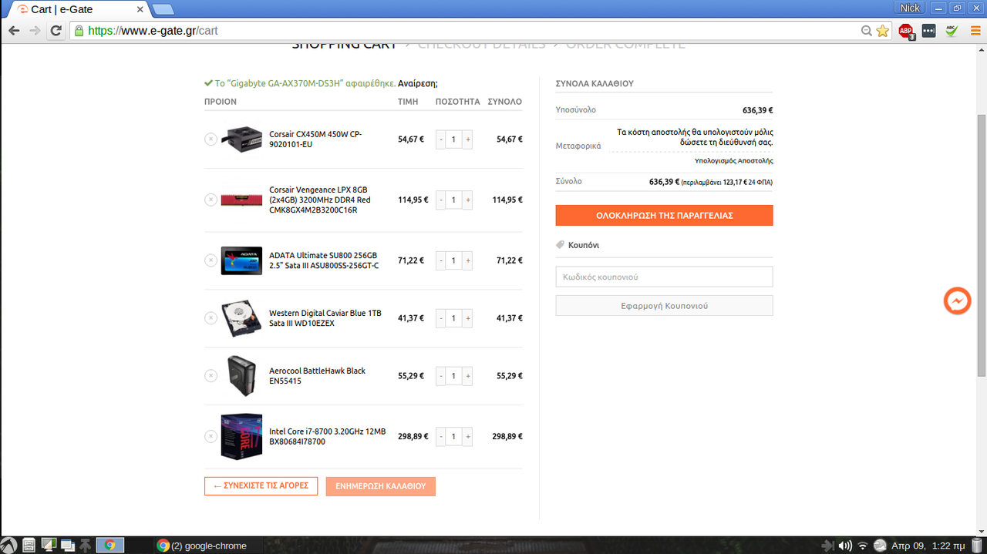Open Aerocool BattleHawk Black product link

[318, 376]
